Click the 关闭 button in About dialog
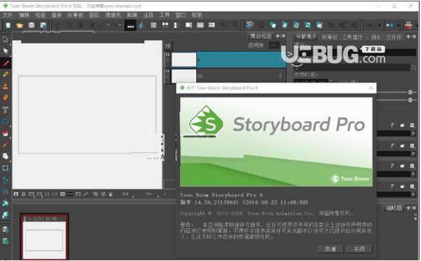421x261 pixels. coord(359,249)
